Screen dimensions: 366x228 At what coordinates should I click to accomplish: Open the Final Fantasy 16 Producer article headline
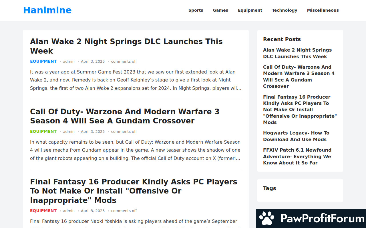click(133, 191)
